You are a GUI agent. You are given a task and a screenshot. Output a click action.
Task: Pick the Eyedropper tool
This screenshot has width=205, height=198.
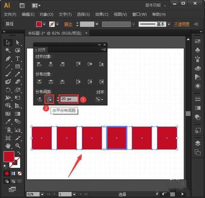(8, 122)
